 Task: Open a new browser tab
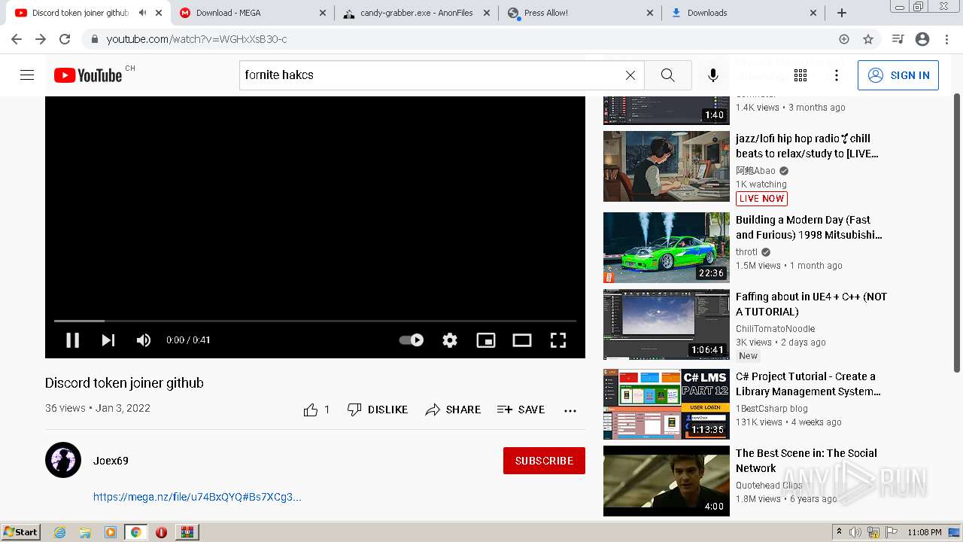842,13
